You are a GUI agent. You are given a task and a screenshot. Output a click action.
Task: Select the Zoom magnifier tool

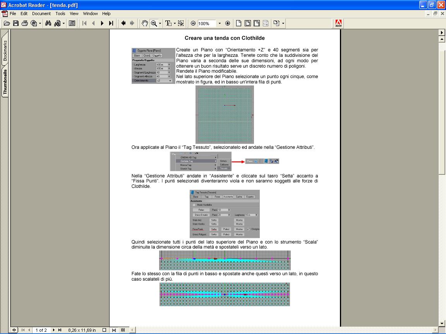click(x=154, y=23)
